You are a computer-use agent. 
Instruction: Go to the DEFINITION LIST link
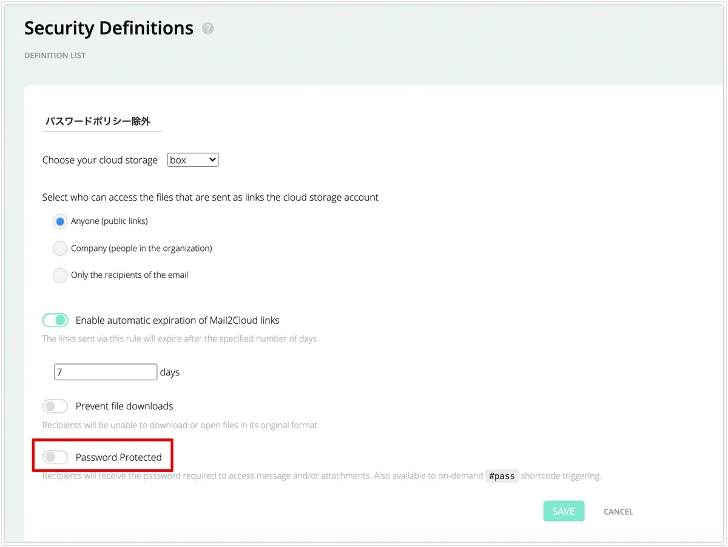point(55,56)
